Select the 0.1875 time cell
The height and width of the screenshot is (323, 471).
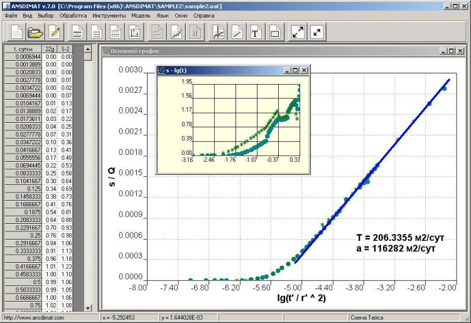[23, 212]
